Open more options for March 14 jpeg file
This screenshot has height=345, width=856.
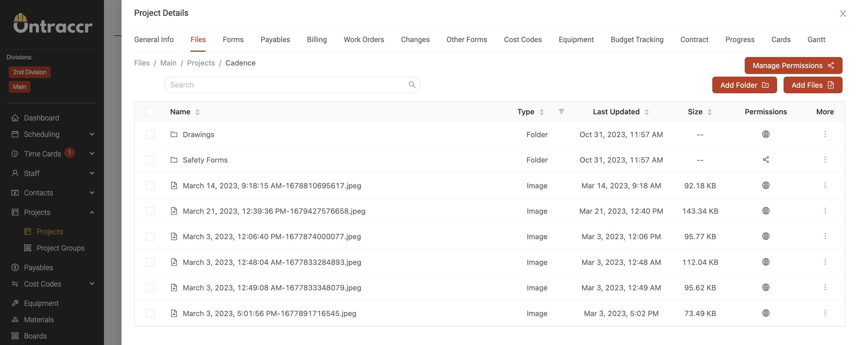click(825, 185)
